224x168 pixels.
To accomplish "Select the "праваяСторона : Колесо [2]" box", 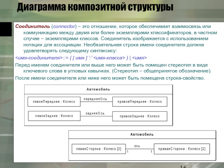I will [181, 149].
